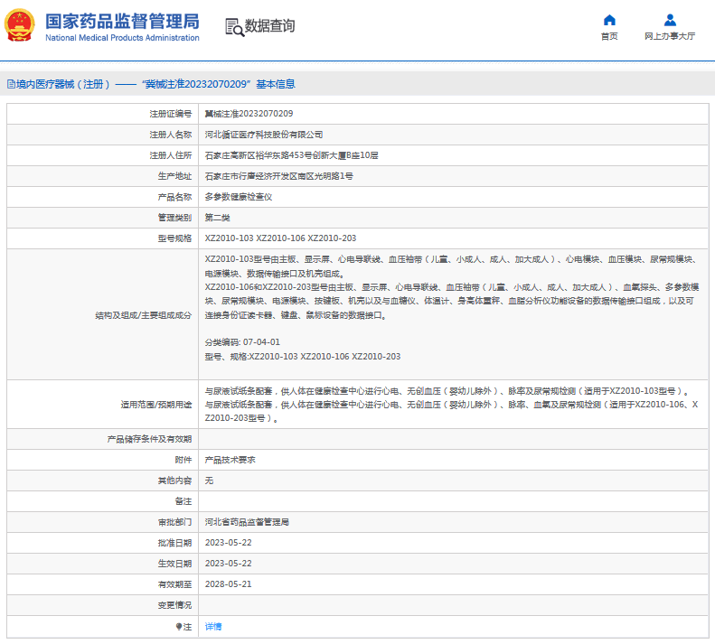The height and width of the screenshot is (644, 715).
Task: Select production address 光明路1号 value
Action: (x=278, y=176)
